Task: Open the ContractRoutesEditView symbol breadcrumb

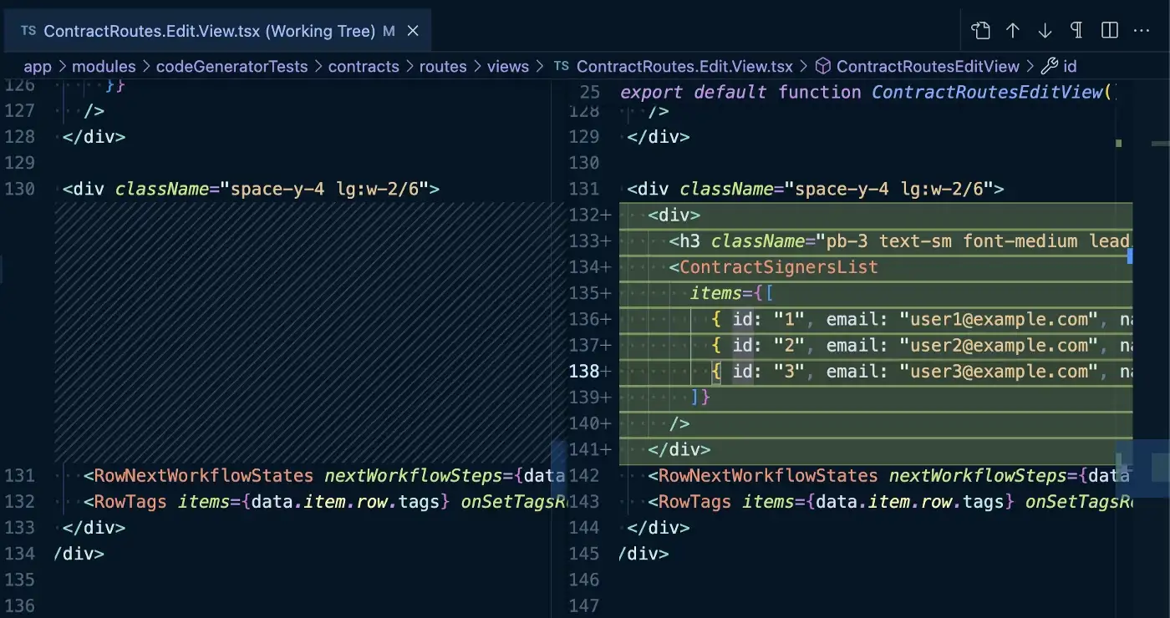Action: (x=928, y=66)
